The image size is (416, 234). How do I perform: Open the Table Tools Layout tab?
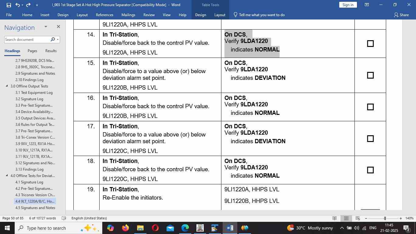(220, 15)
